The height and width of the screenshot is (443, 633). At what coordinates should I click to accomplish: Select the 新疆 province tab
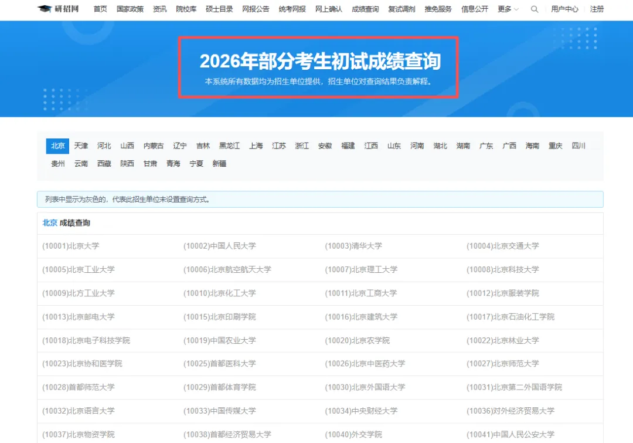(x=219, y=164)
